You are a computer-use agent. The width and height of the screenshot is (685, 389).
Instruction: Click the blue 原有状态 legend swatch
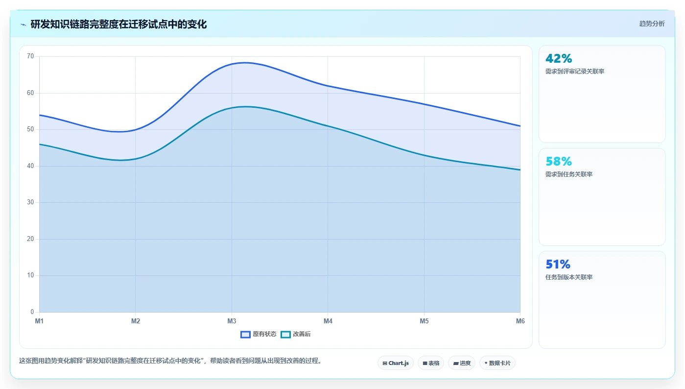pyautogui.click(x=246, y=334)
